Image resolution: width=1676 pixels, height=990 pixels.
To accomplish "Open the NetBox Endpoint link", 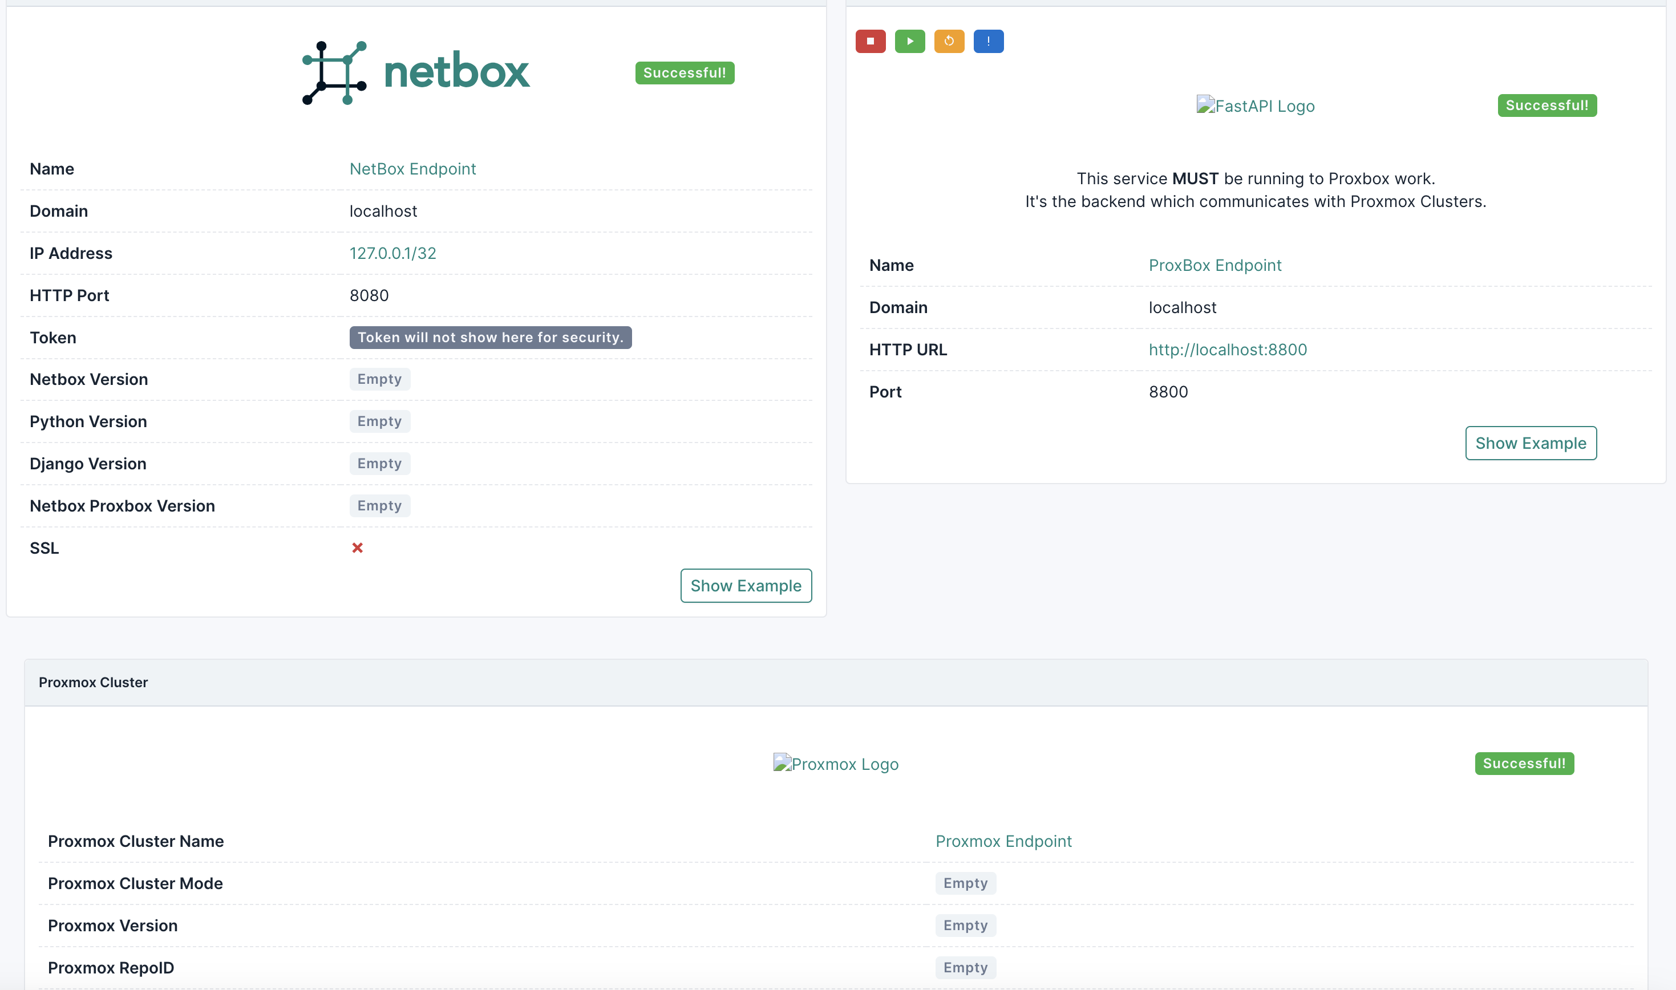I will [x=412, y=169].
